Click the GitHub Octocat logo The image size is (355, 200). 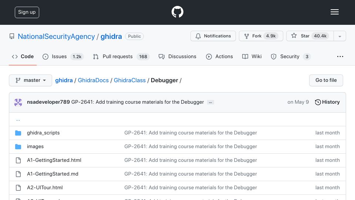177,12
